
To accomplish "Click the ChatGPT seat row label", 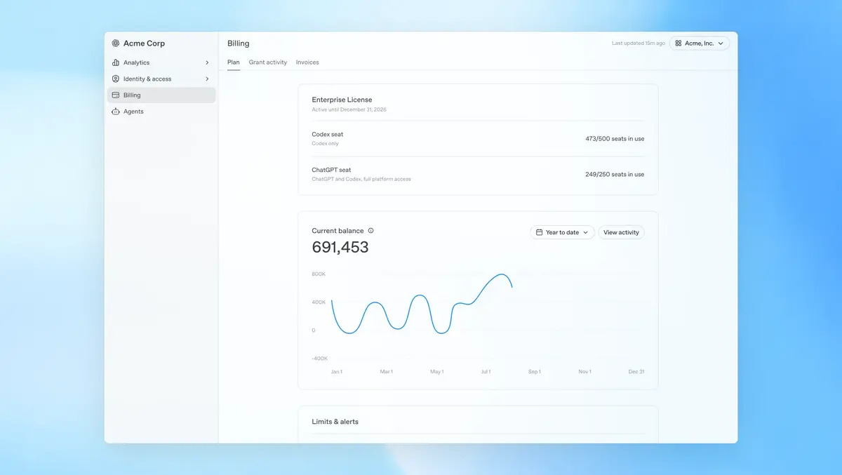I will [x=331, y=170].
